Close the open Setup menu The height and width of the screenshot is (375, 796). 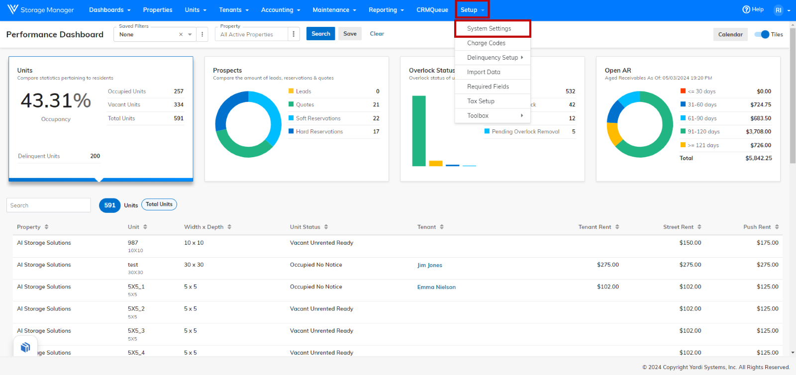[x=472, y=10]
